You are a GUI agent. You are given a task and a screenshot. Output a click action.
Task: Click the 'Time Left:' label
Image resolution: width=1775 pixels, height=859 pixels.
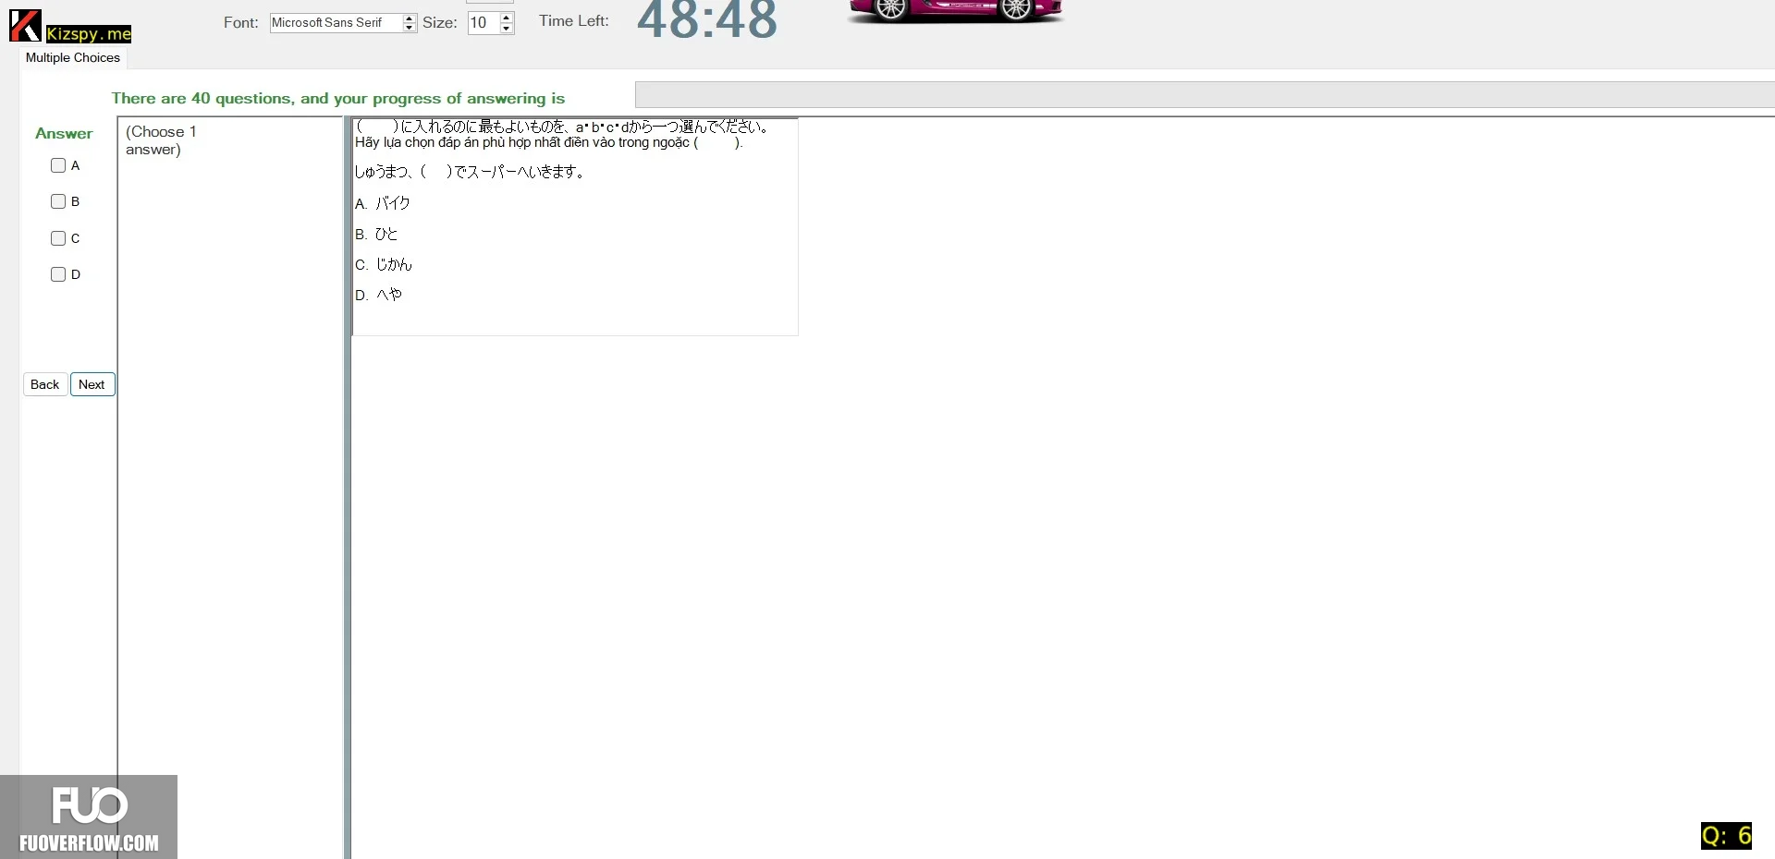point(574,20)
